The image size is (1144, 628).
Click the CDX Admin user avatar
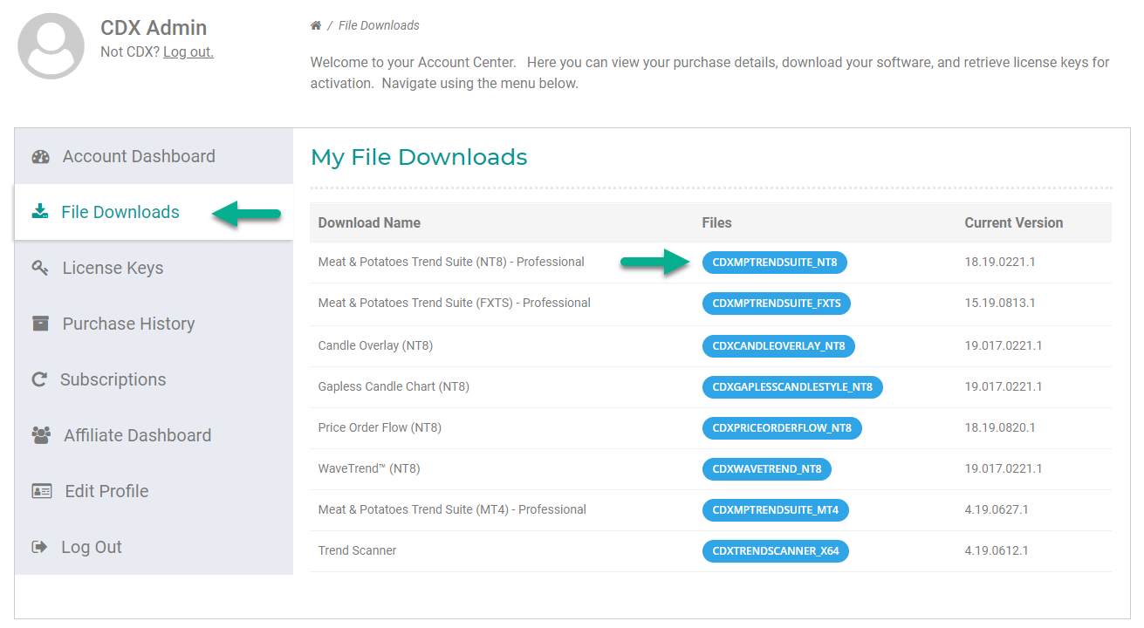(51, 46)
